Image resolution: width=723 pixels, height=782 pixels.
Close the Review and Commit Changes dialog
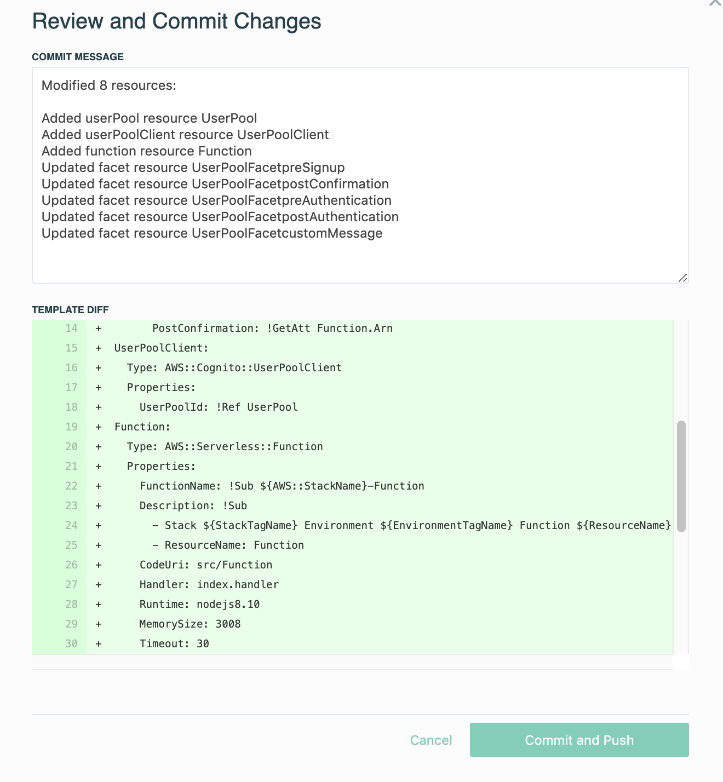(x=715, y=2)
